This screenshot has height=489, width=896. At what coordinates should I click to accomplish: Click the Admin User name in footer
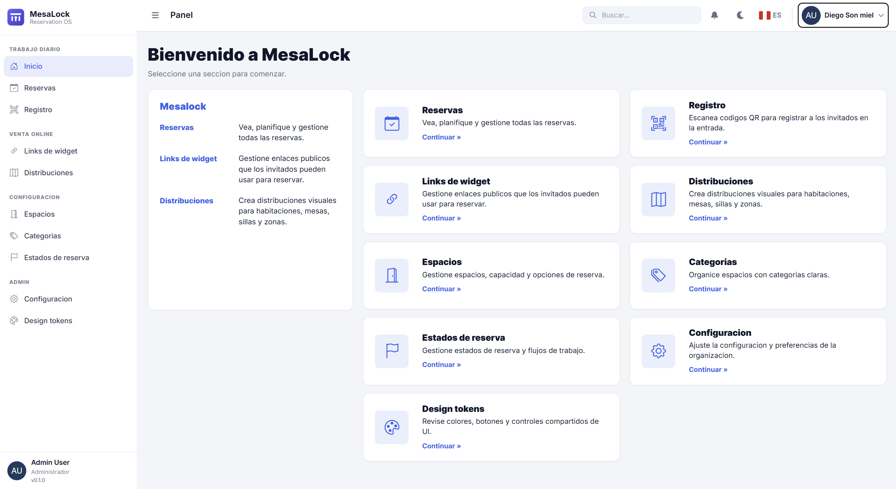(50, 462)
